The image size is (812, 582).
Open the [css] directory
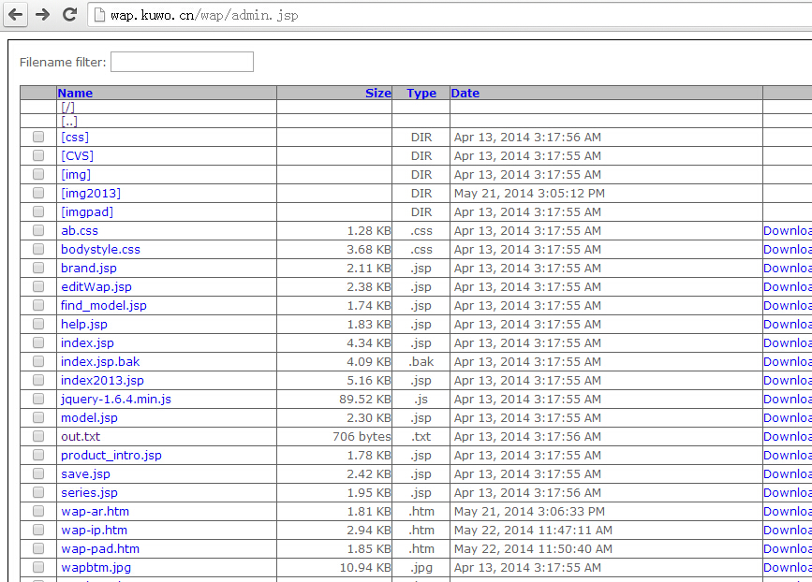point(75,138)
